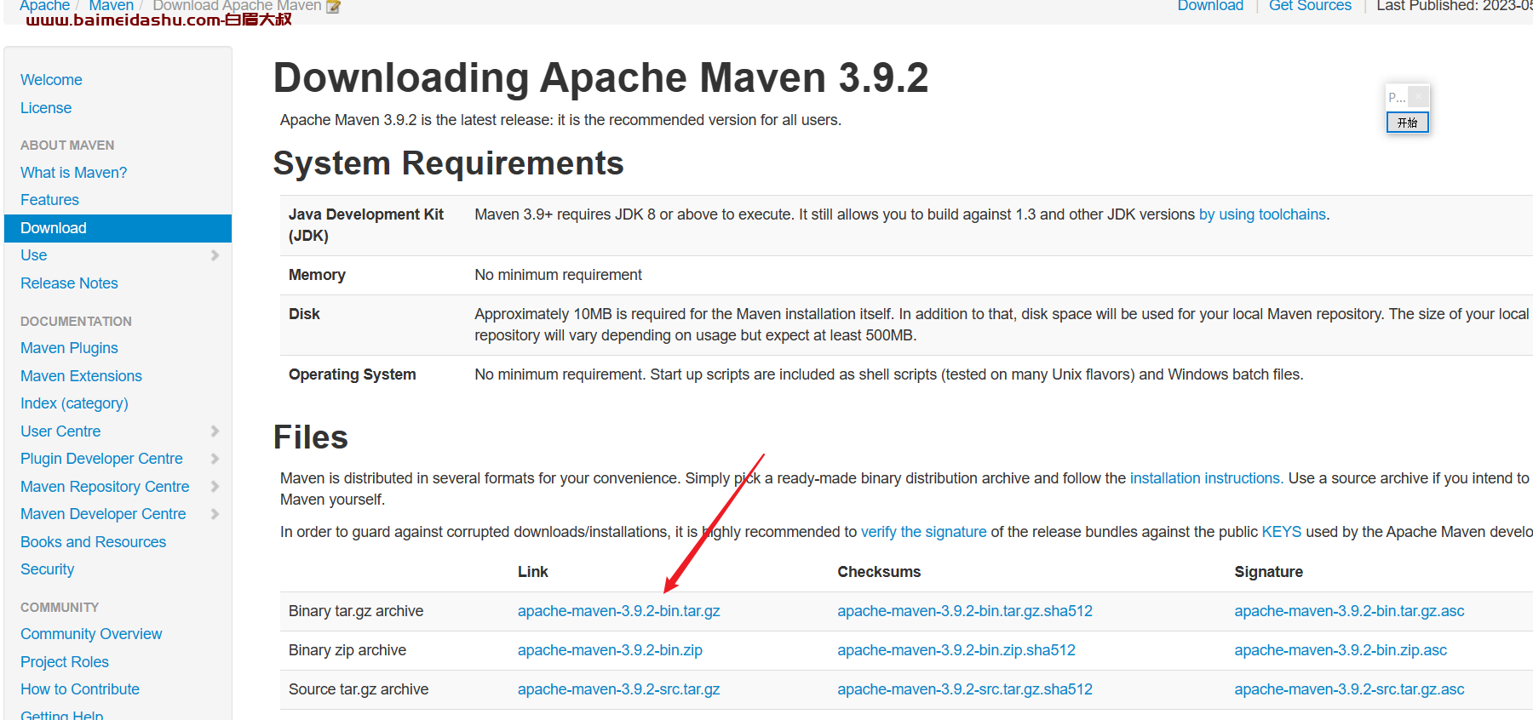This screenshot has width=1533, height=720.
Task: Expand the Maven Developer Centre chevron
Action: pyautogui.click(x=215, y=514)
